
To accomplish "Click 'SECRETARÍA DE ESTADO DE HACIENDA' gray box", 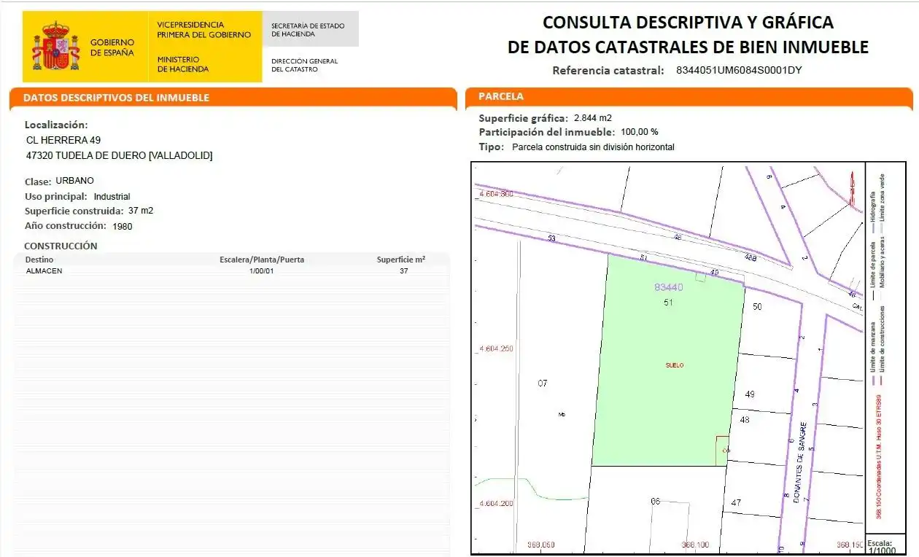I will tap(310, 29).
